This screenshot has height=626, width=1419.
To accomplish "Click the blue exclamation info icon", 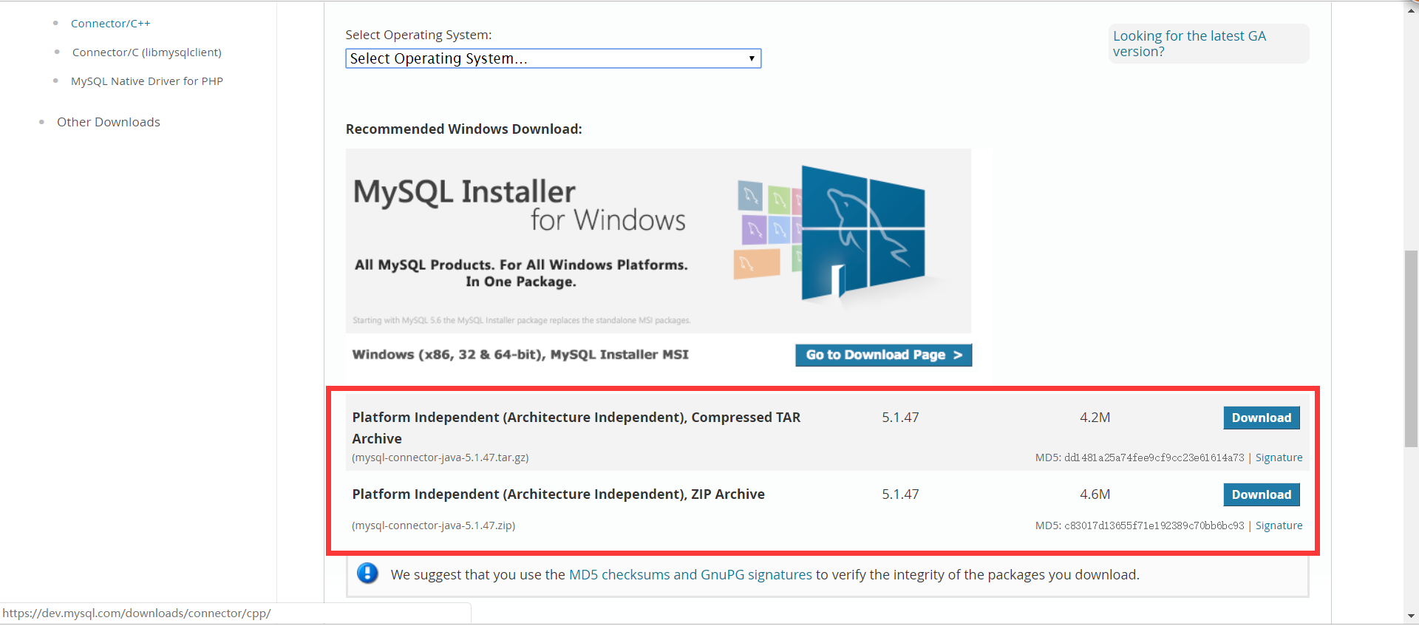I will tap(367, 573).
